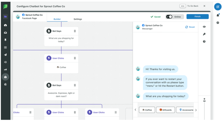Image resolution: width=222 pixels, height=121 pixels.
Task: Click lightning icon on bottom right User Clicks
Action: click(x=90, y=112)
